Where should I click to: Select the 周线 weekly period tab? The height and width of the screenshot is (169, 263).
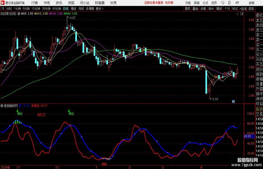coord(73,9)
